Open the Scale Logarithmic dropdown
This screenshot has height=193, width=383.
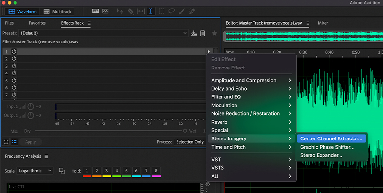coord(35,171)
